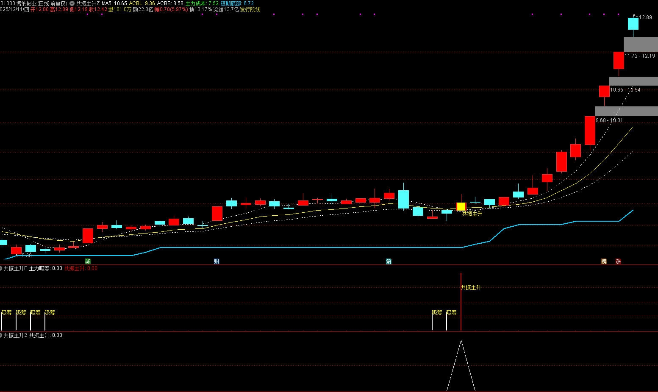Viewport: 658px width, 392px height.
Task: Click the gap zone labeled 9.68 - 10.01
Action: pyautogui.click(x=626, y=111)
